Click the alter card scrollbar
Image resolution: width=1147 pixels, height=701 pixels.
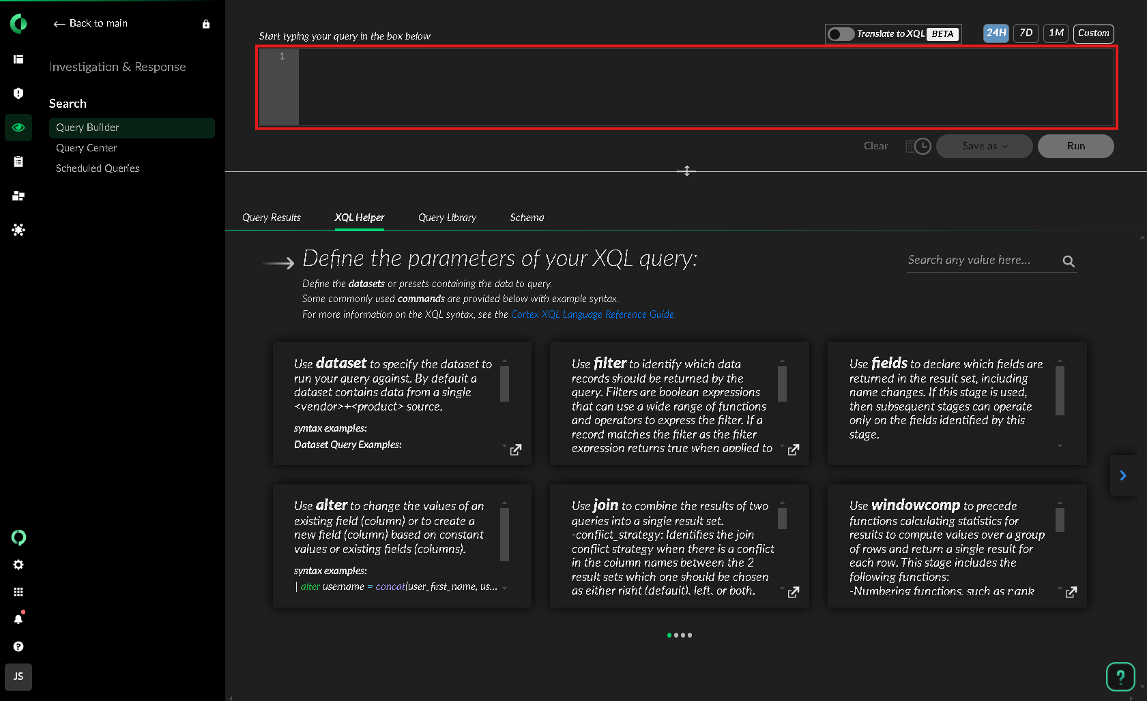pyautogui.click(x=505, y=535)
